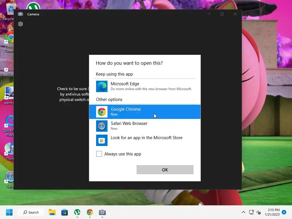Click the Microsoft Edge logo icon

[102, 86]
